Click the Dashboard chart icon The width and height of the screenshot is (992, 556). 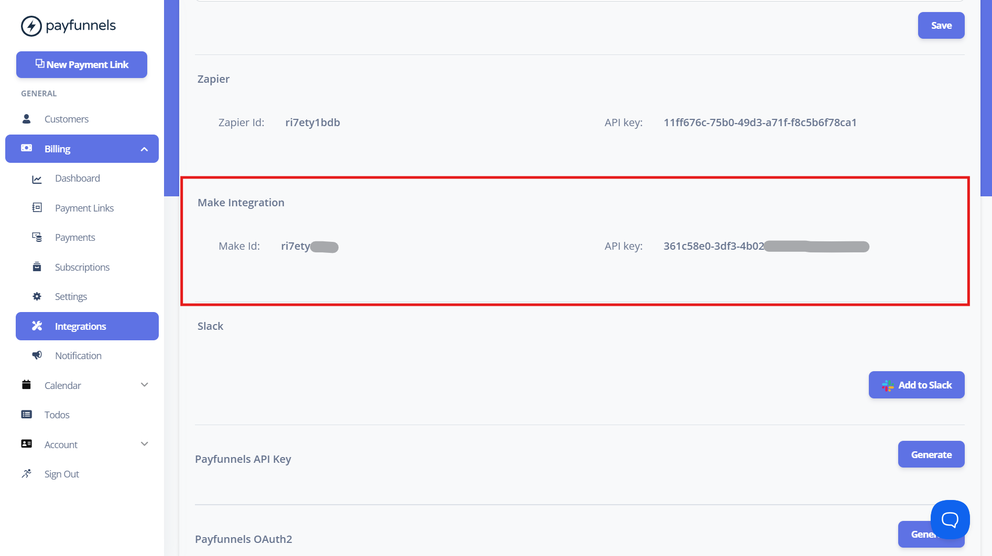coord(37,179)
